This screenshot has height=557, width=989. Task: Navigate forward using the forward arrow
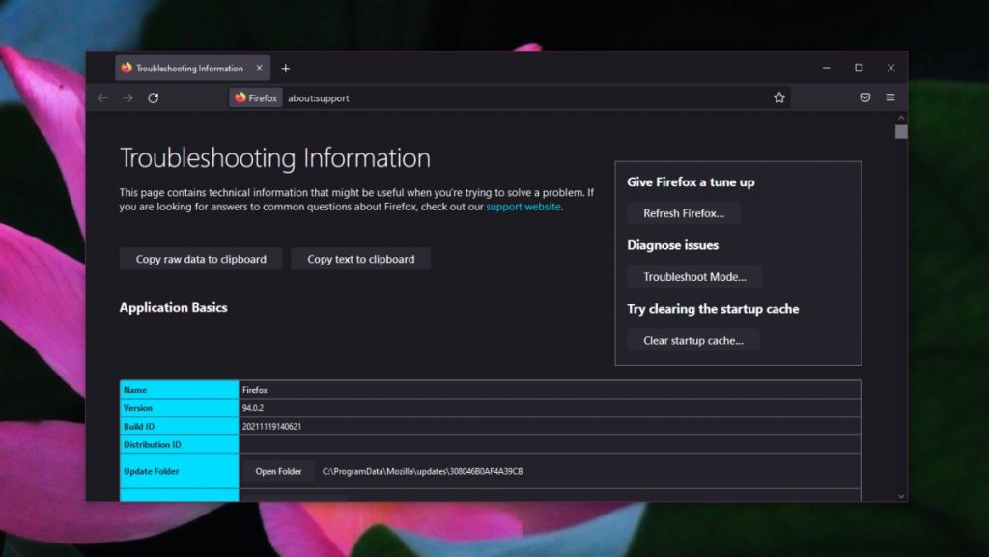(x=128, y=97)
